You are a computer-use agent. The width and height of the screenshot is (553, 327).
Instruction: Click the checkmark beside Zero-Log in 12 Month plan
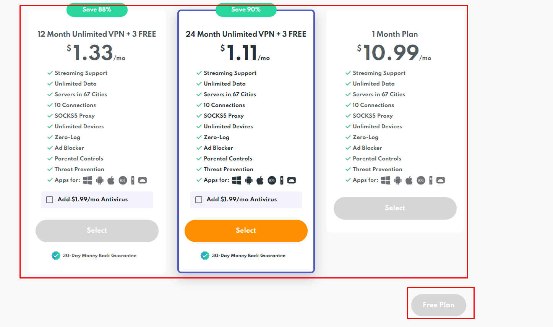click(x=50, y=137)
